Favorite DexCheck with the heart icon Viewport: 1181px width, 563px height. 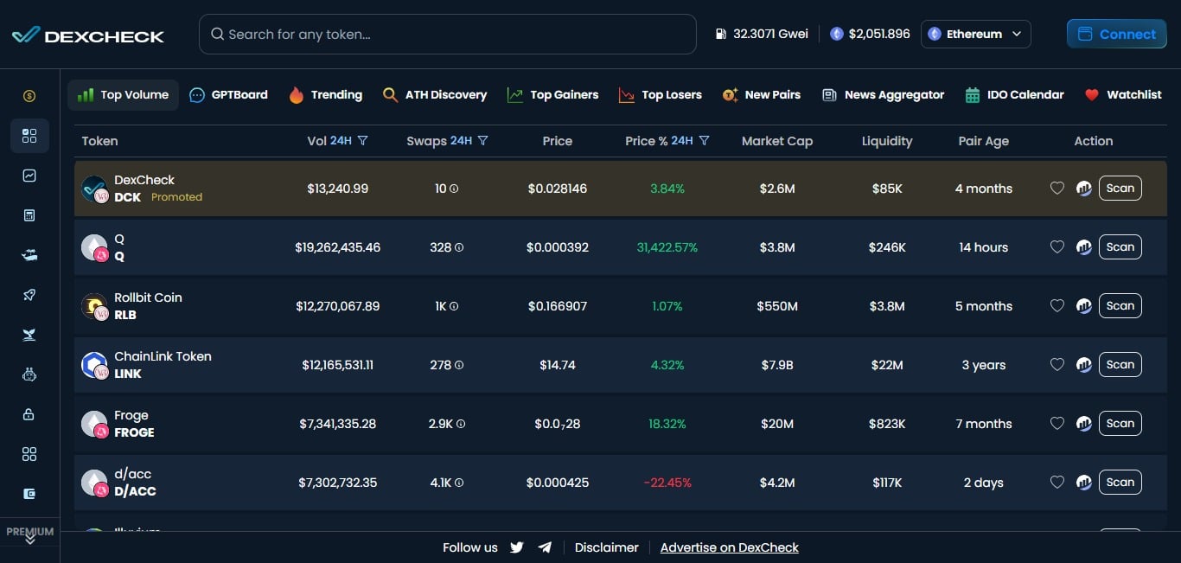(x=1057, y=189)
